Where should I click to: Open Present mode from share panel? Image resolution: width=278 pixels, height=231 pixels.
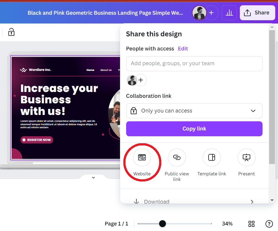246,157
